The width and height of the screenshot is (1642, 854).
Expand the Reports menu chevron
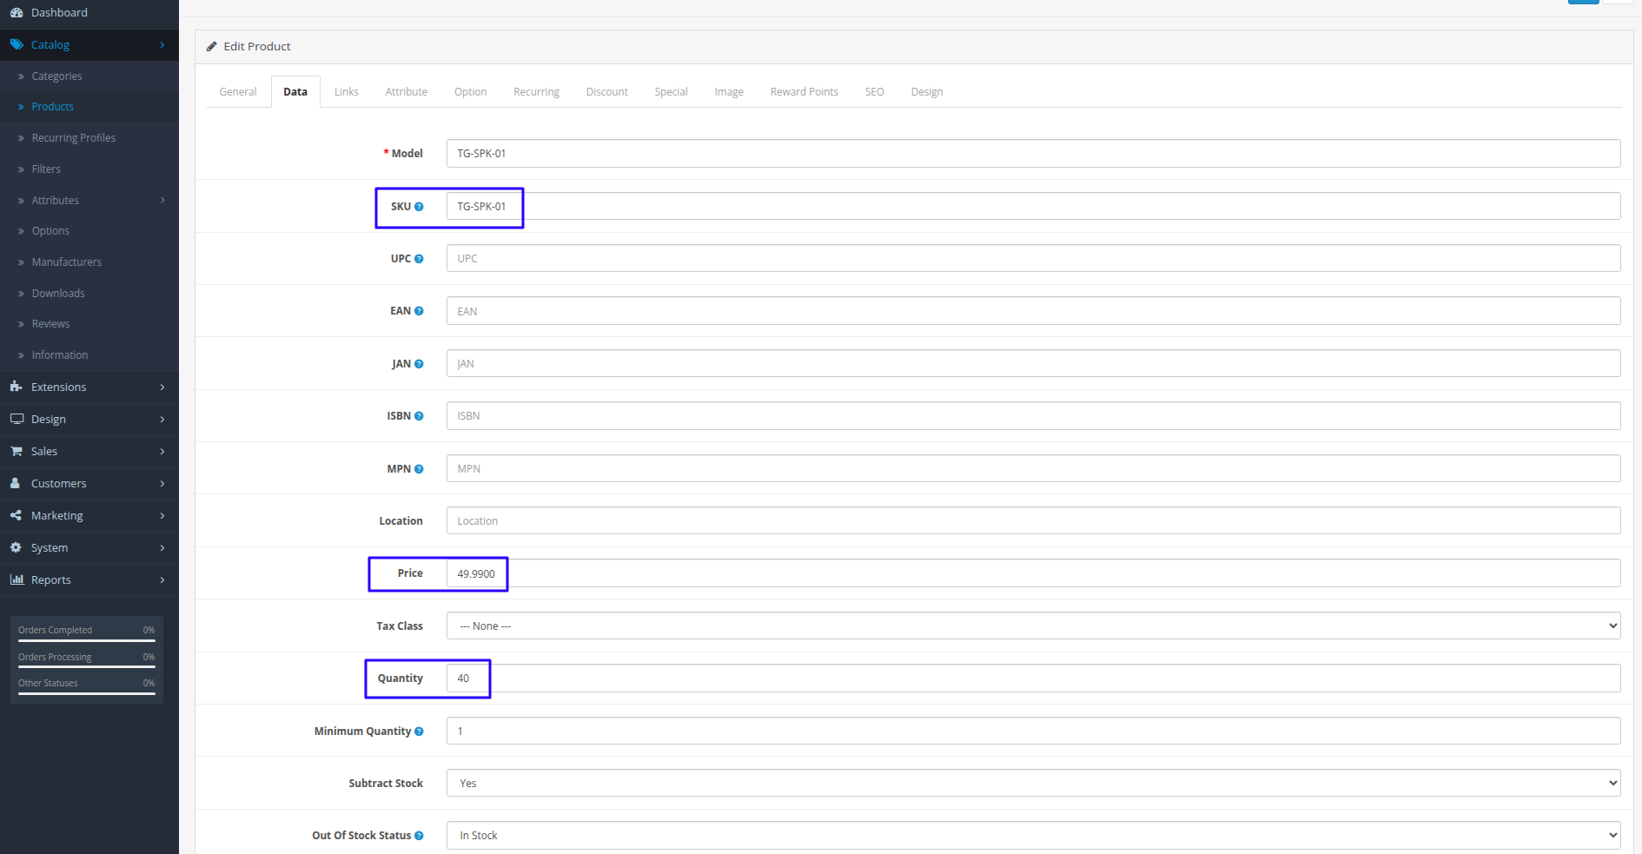coord(162,580)
